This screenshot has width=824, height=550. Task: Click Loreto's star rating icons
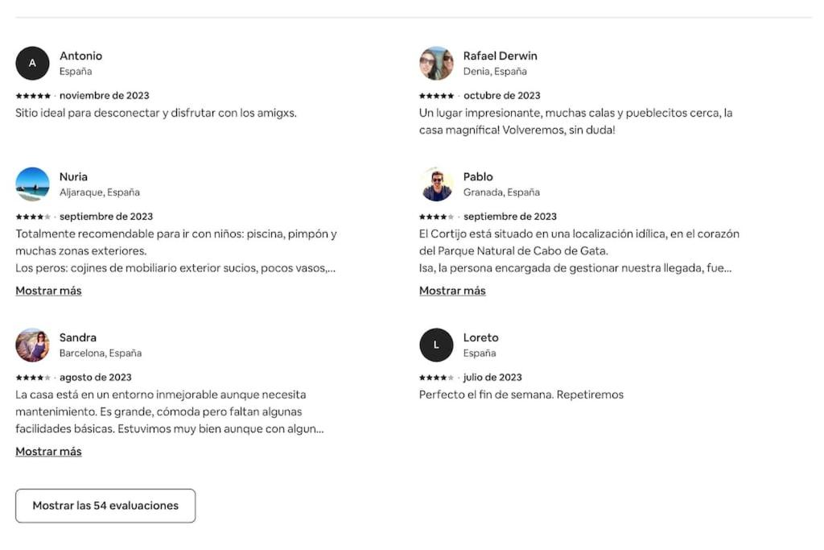(x=437, y=378)
